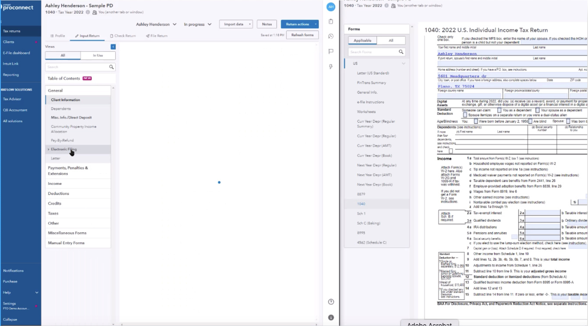588x326 pixels.
Task: Check 'Spouse itemizes on a separate return' box
Action: coord(464,115)
